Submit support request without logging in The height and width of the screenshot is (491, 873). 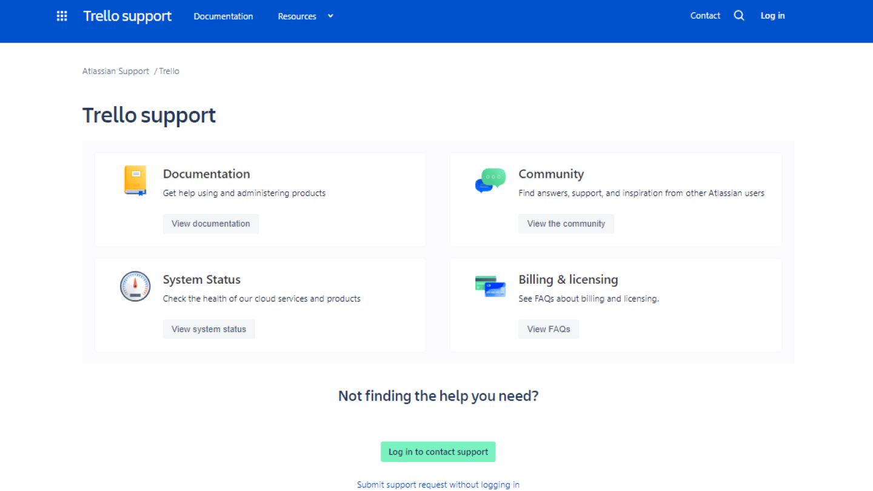[438, 484]
